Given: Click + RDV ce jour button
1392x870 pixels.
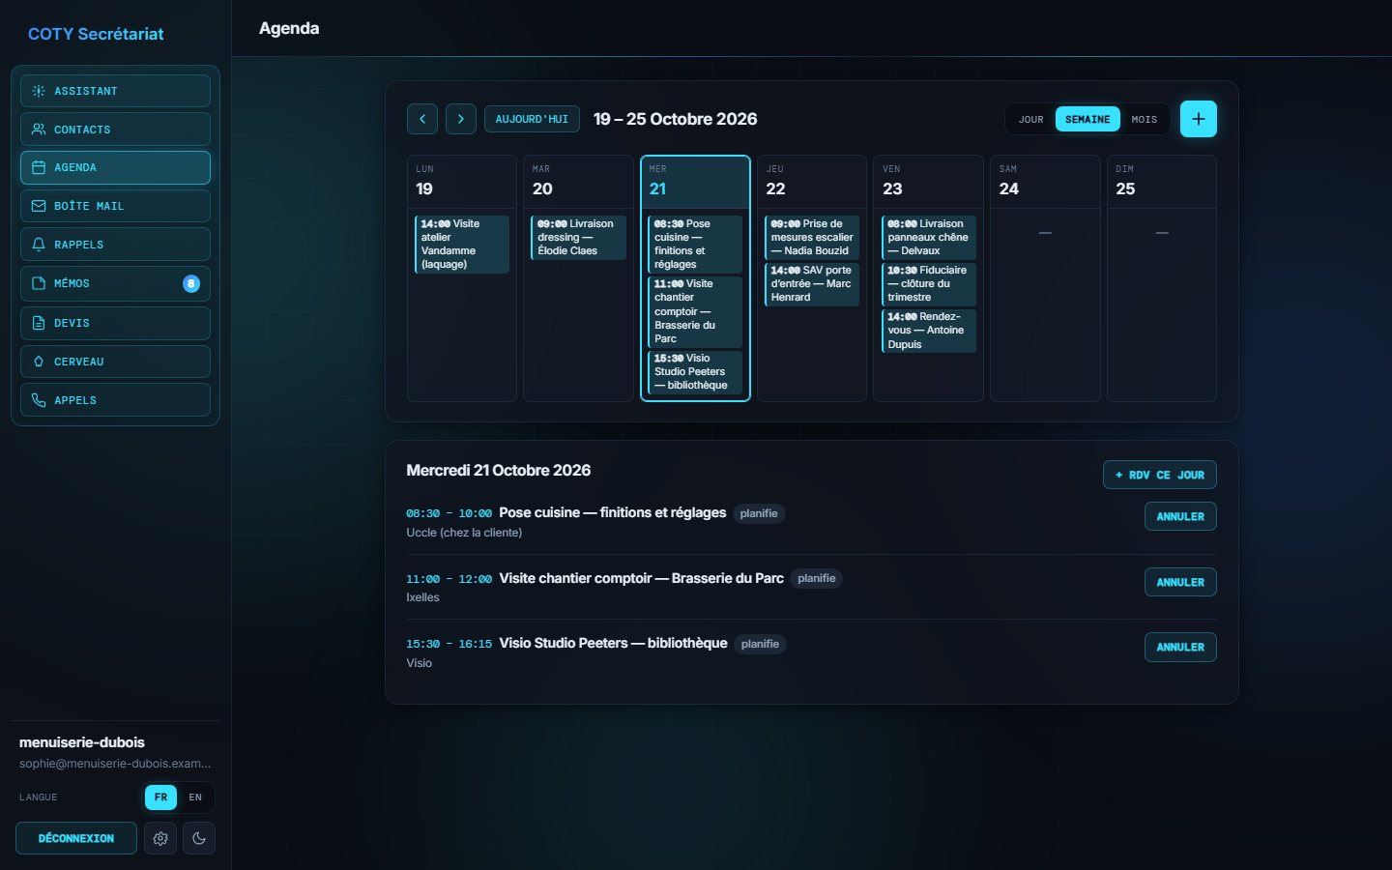Looking at the screenshot, I should pyautogui.click(x=1160, y=475).
